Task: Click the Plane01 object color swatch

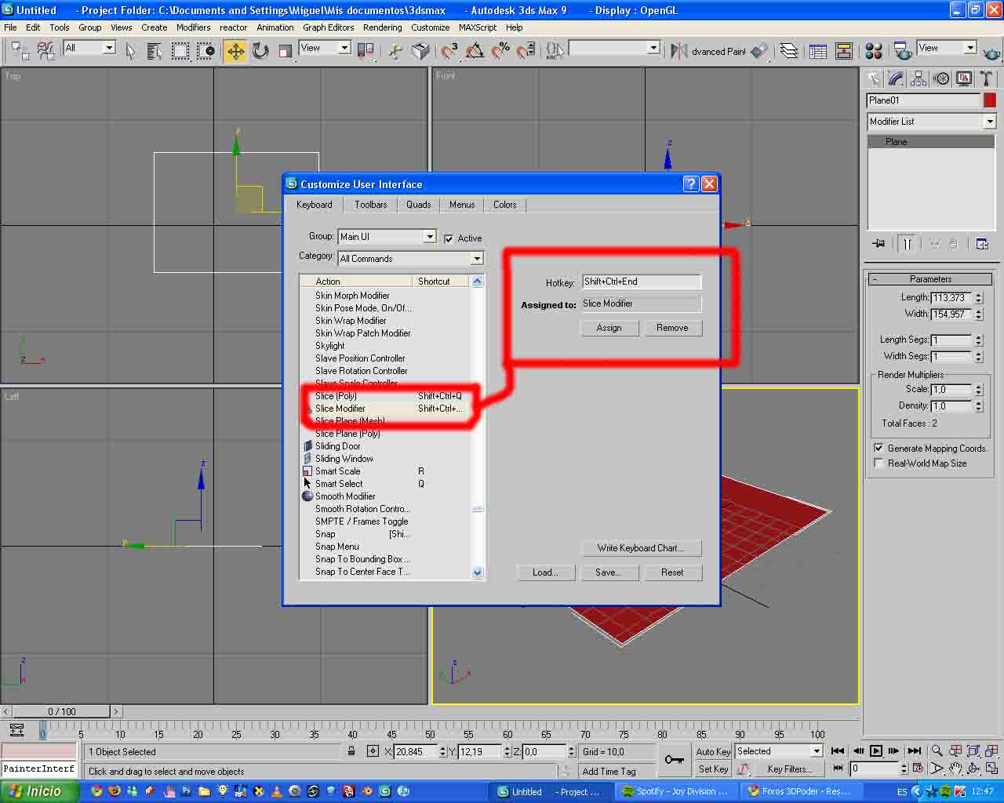Action: pos(990,100)
